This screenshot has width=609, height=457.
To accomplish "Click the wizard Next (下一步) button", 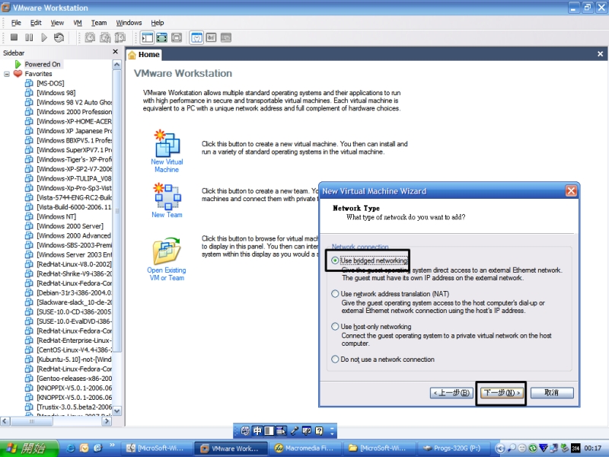I will tap(502, 393).
